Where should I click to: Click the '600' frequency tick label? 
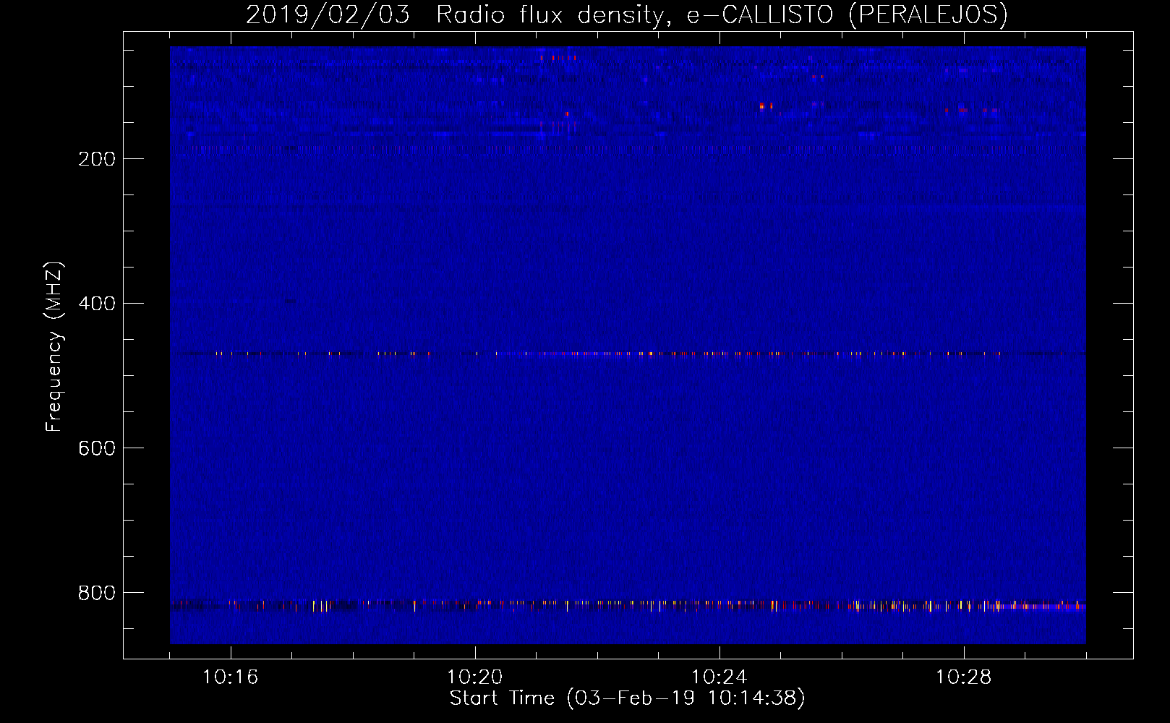[97, 448]
